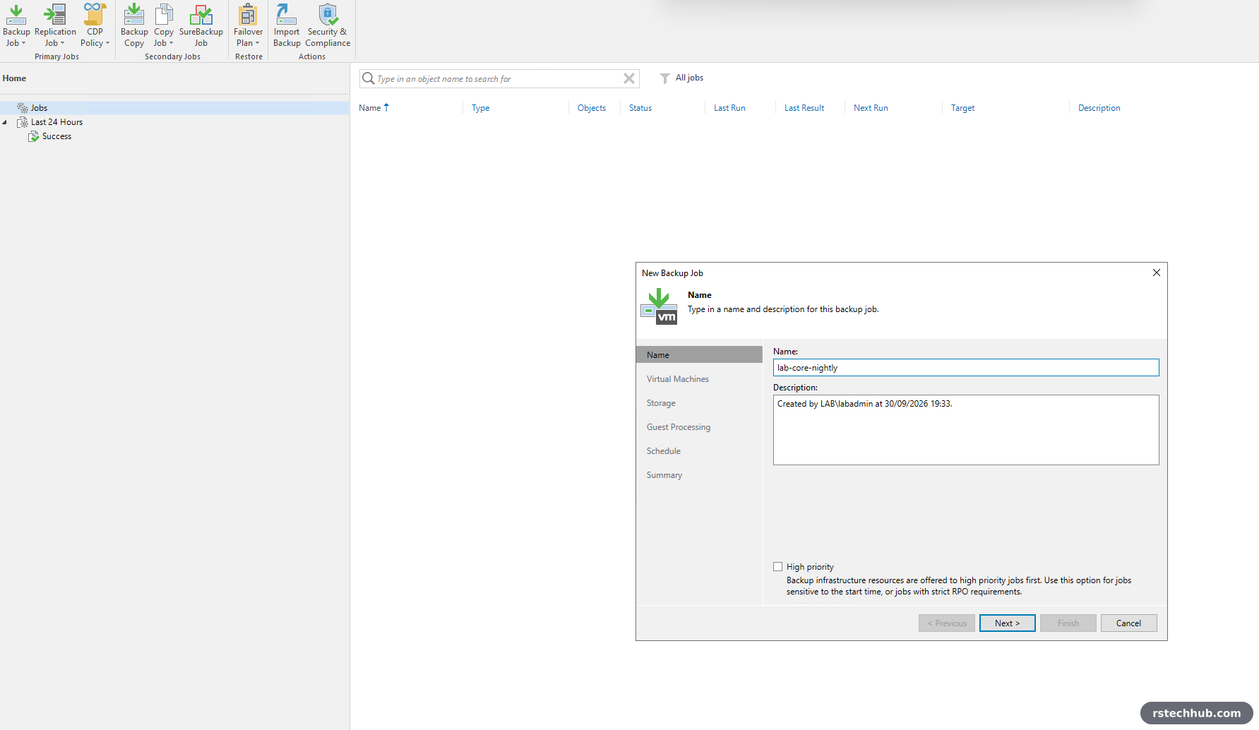Click the job Name input field
The width and height of the screenshot is (1259, 730).
pos(966,368)
